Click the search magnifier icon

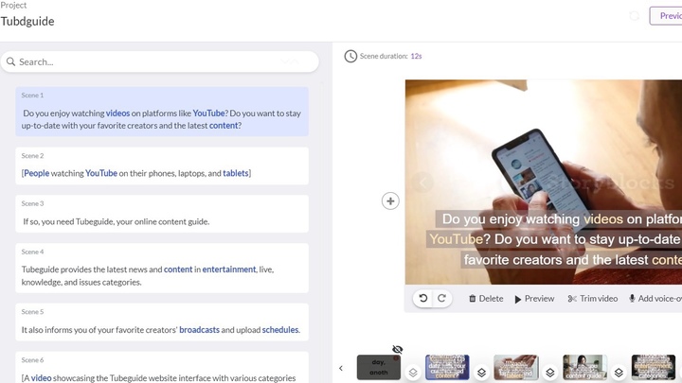pos(10,61)
